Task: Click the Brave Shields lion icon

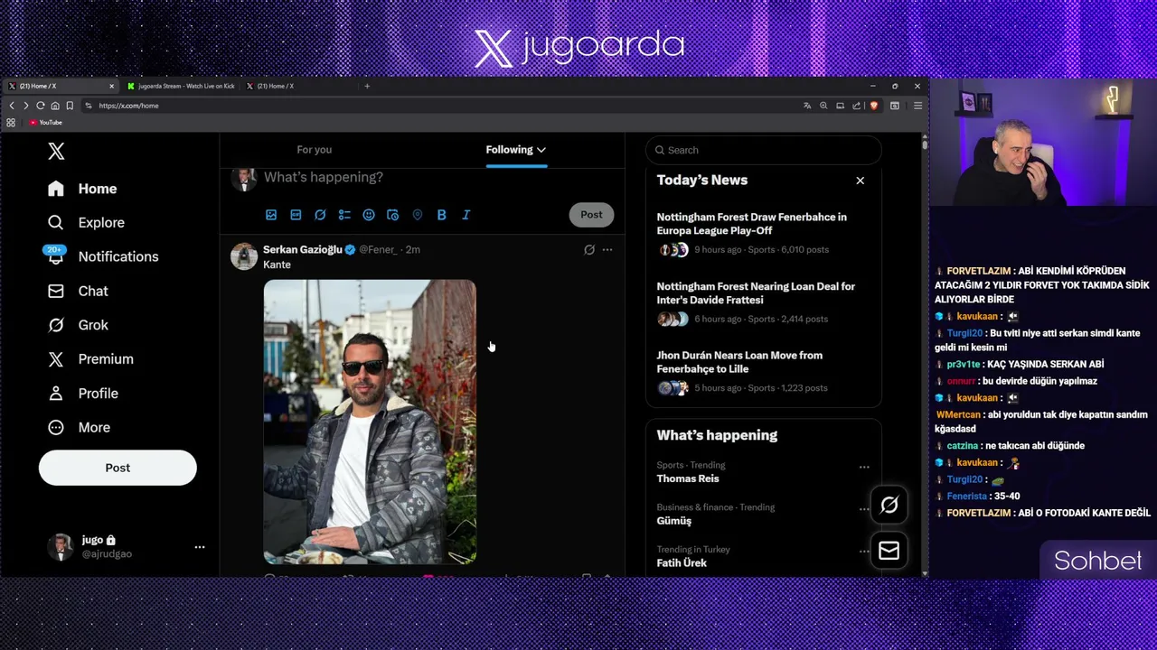Action: [874, 106]
